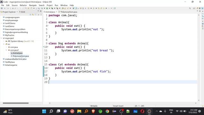Click Filter icon in Project Explorer toolbar

click(x=35, y=15)
